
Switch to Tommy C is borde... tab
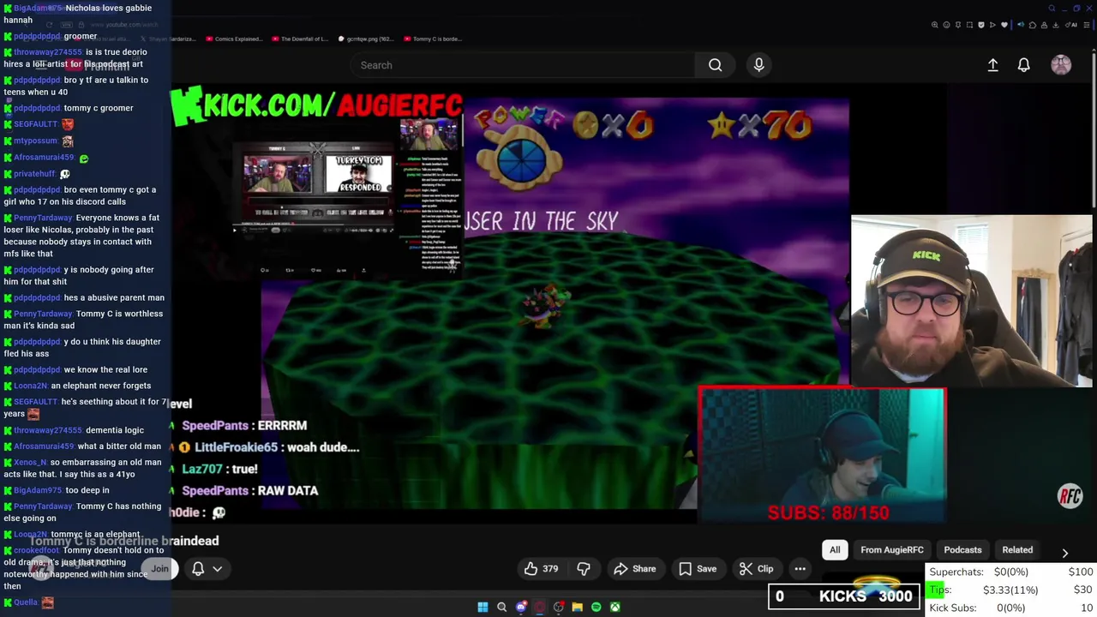click(433, 39)
